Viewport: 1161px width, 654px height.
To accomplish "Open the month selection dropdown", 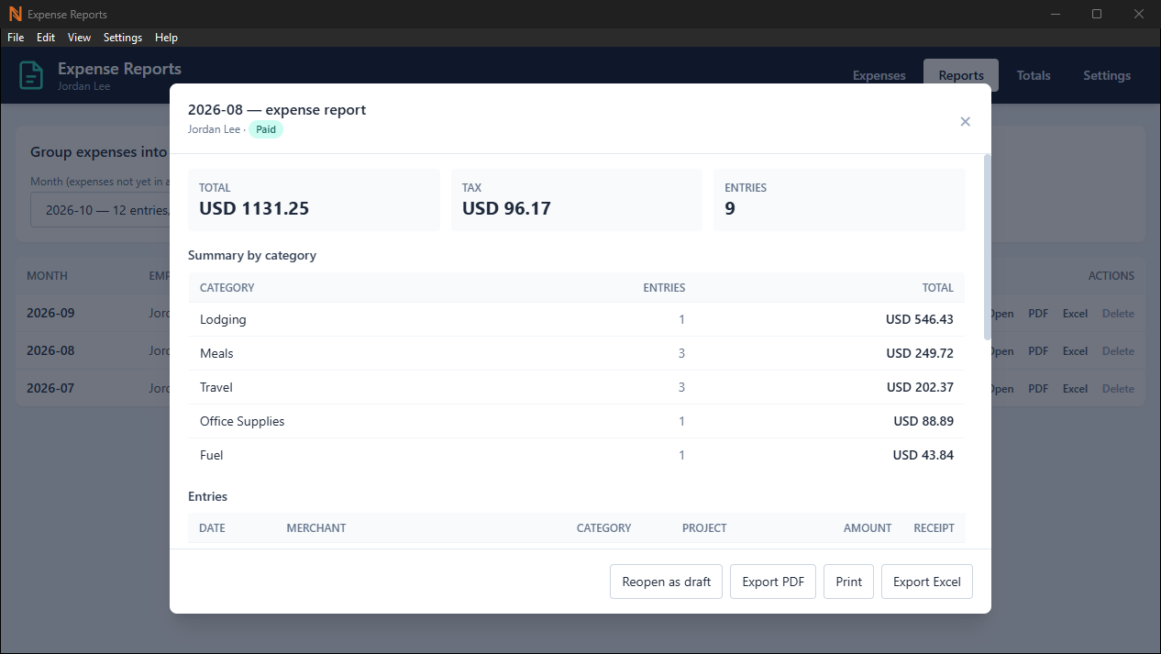I will 101,210.
